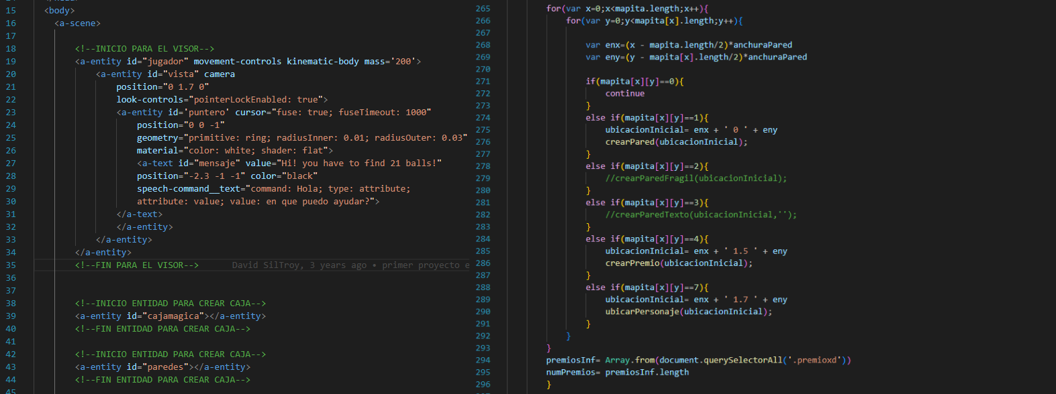Click the continue statement
1056x394 pixels.
(x=625, y=93)
